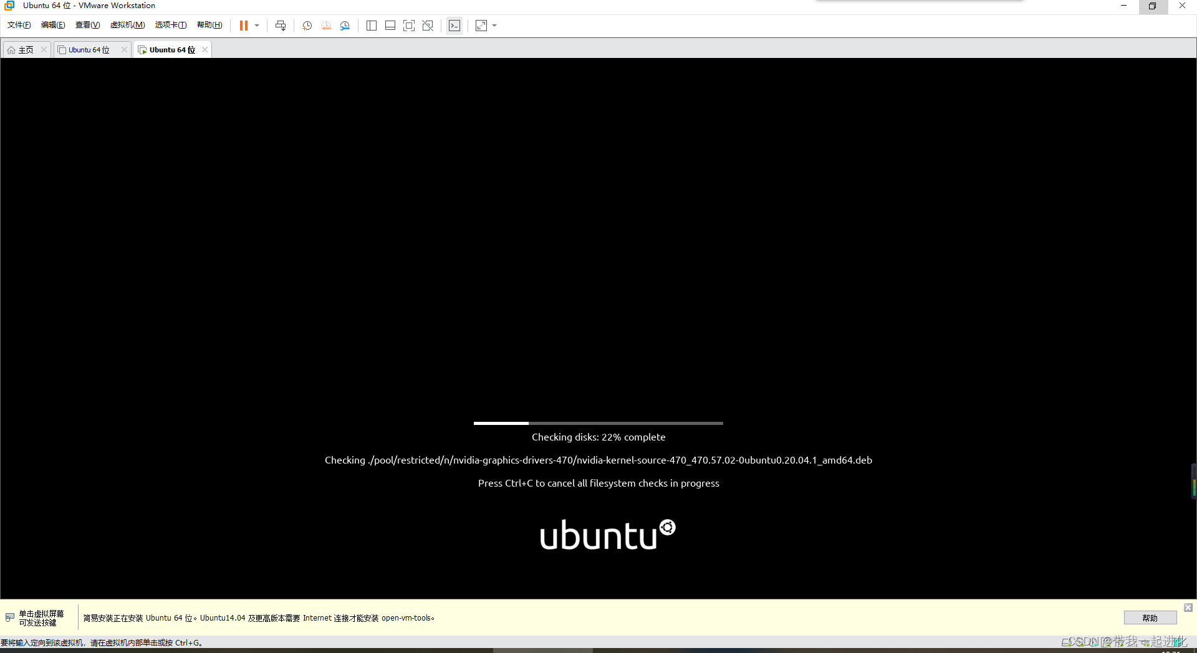Viewport: 1197px width, 653px height.
Task: Close the inactive Ubuntu 64 位 tab
Action: pos(124,50)
